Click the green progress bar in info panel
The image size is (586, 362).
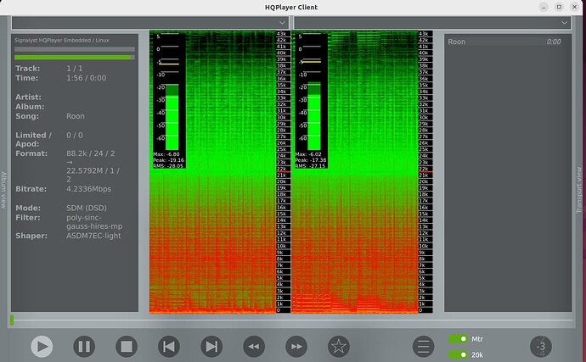point(75,58)
